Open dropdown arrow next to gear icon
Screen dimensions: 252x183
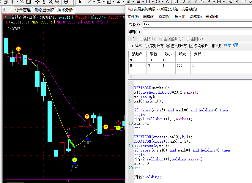pyautogui.click(x=71, y=2)
